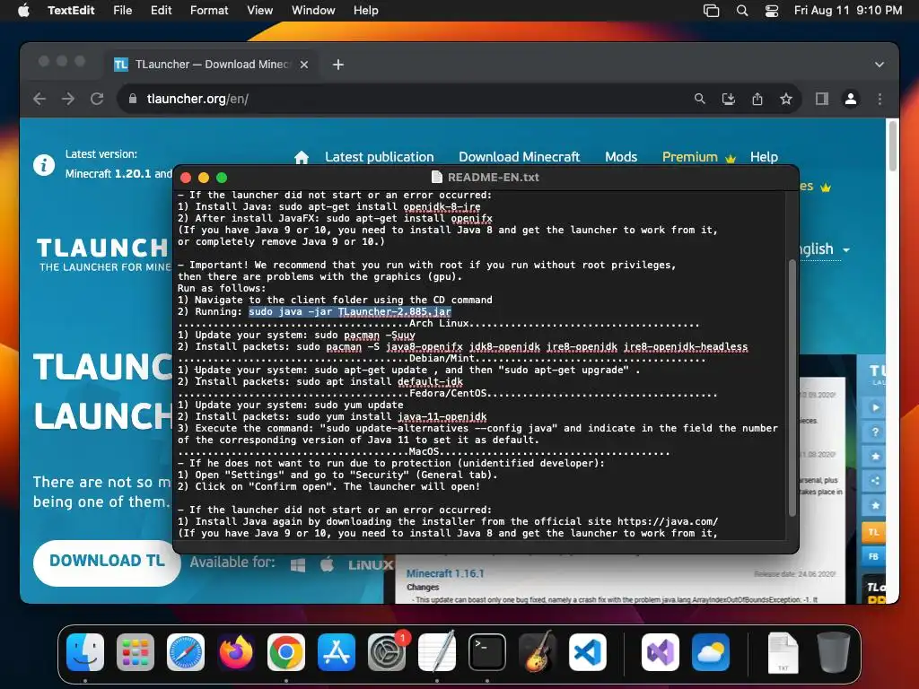
Task: Click the Chrome page vertical scrollbar
Action: [892, 145]
